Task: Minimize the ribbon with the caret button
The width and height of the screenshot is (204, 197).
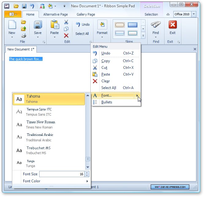Action: (x=168, y=14)
